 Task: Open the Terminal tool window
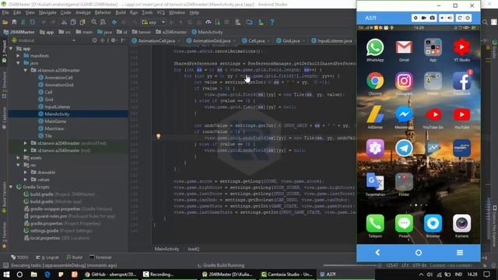[100, 257]
